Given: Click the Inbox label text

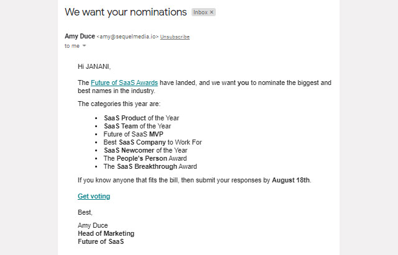Looking at the screenshot, I should point(200,12).
